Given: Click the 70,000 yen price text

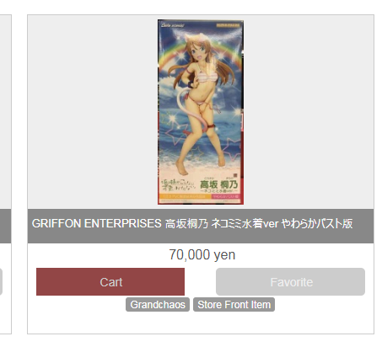Looking at the screenshot, I should coord(202,255).
